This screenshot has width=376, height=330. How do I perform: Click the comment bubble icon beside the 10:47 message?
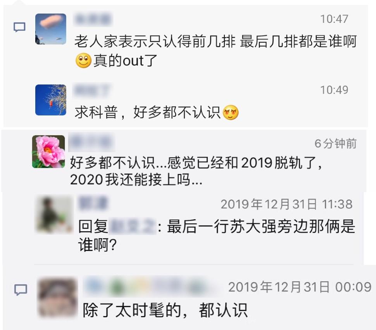(19, 27)
